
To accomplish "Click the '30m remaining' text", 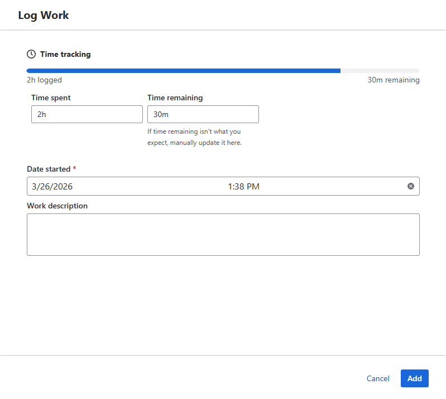I will pyautogui.click(x=394, y=80).
